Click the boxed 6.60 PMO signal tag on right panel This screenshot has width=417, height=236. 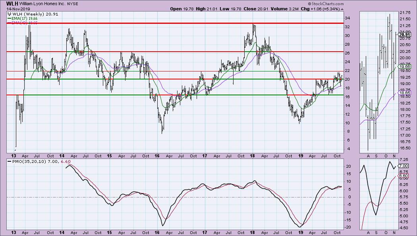point(404,176)
